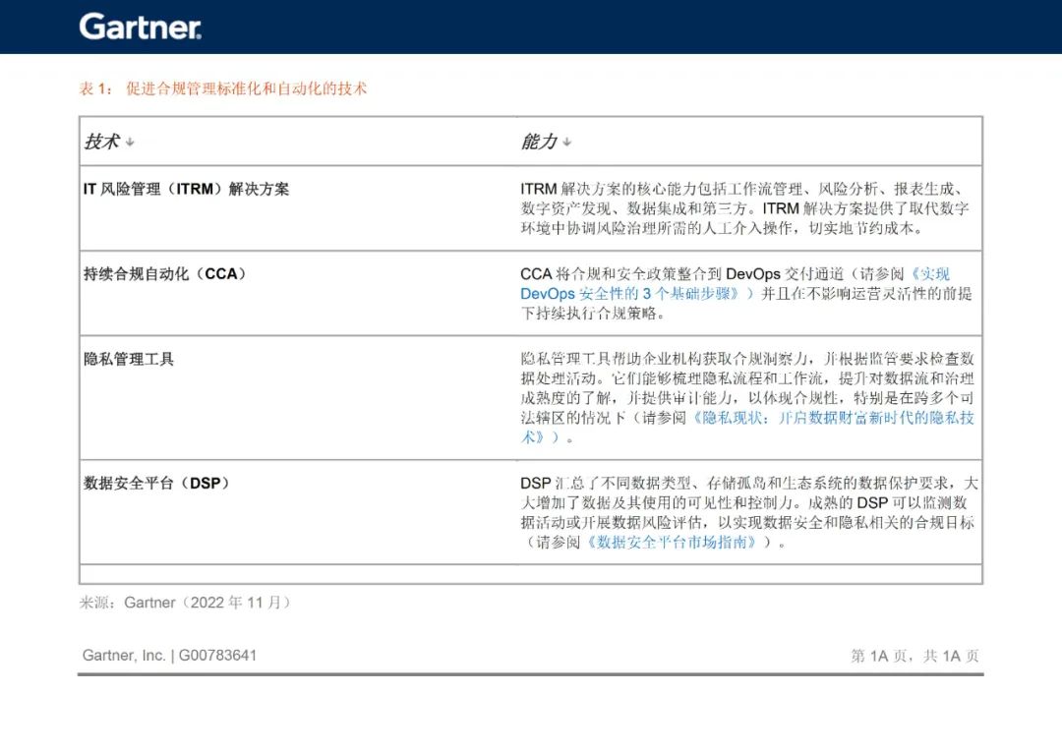Open the 实现 DevOps 安全性的 3 个基础步骤 link
The image size is (1062, 751).
(735, 284)
